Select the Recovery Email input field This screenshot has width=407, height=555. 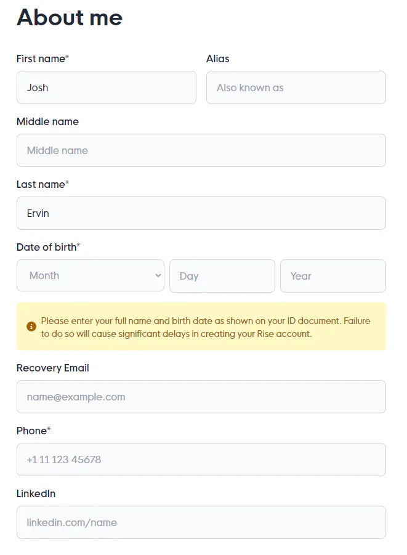(201, 397)
